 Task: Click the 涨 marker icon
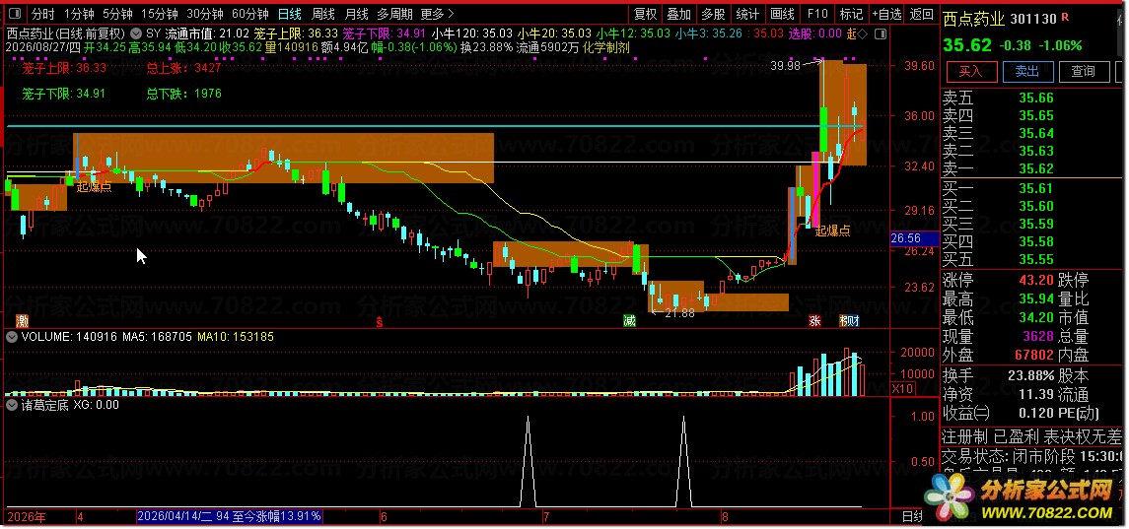coord(814,321)
